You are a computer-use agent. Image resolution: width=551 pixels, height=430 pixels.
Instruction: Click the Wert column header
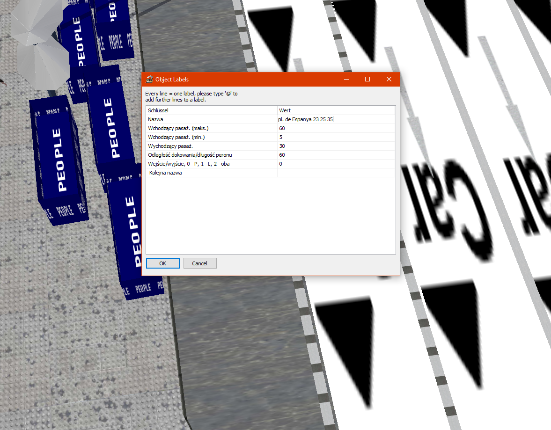[x=336, y=110]
